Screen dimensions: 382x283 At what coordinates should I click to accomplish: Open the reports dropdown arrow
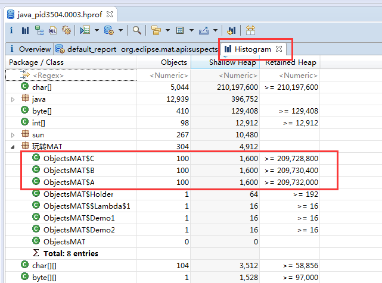coord(97,30)
